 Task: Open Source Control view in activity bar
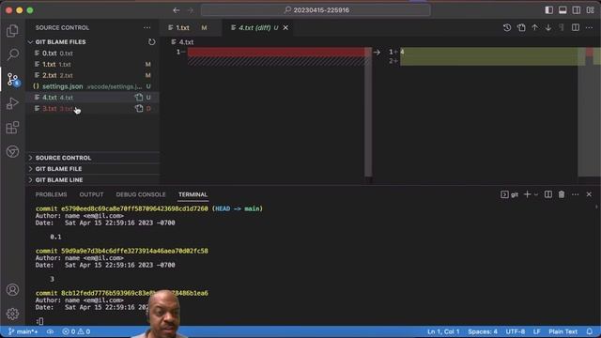click(x=12, y=79)
